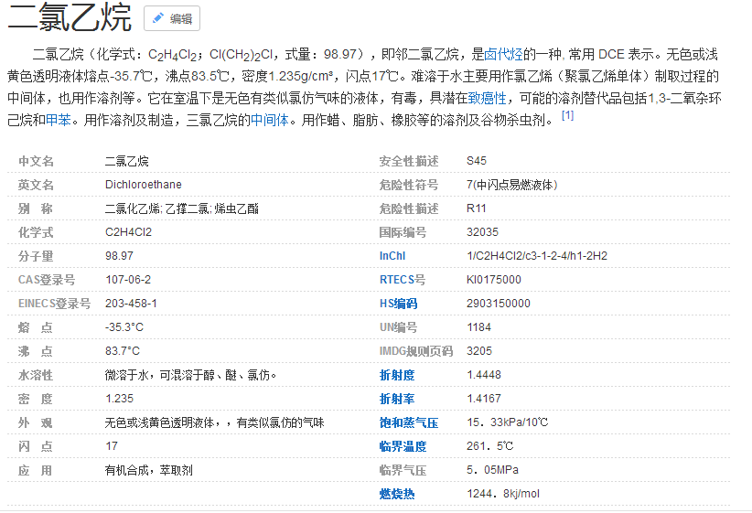The image size is (752, 513).
Task: Click the HS code value 2903150000
Action: (498, 304)
